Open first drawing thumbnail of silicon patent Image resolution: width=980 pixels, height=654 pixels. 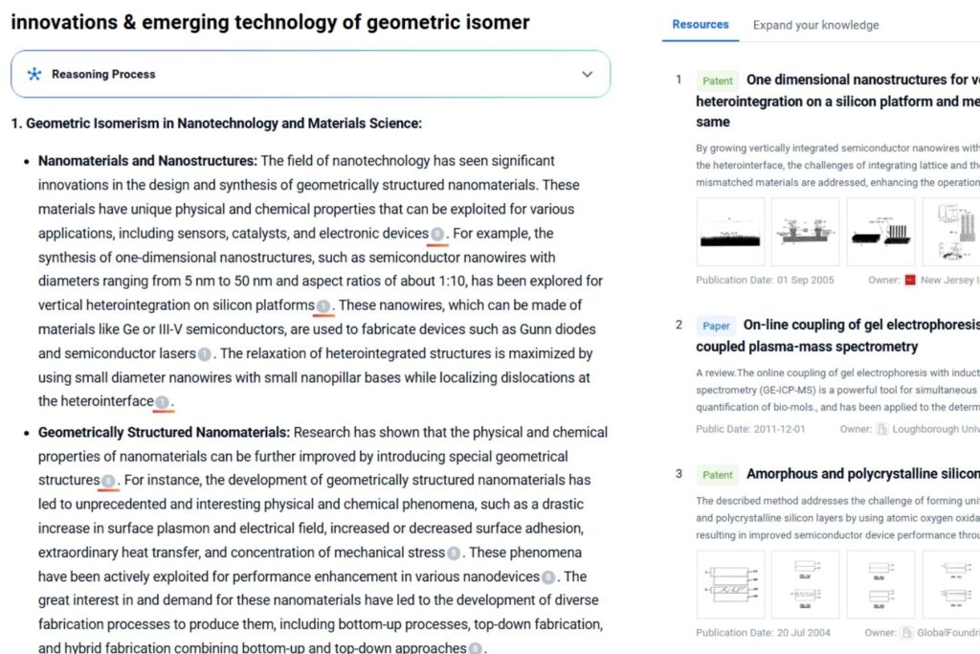point(730,584)
